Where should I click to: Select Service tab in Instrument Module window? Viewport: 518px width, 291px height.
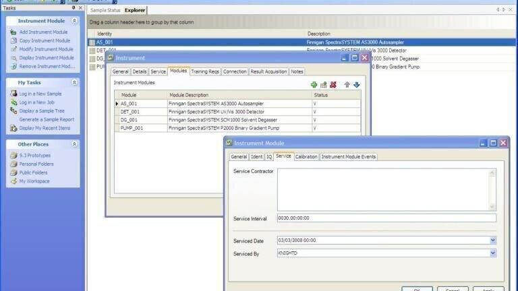point(283,156)
